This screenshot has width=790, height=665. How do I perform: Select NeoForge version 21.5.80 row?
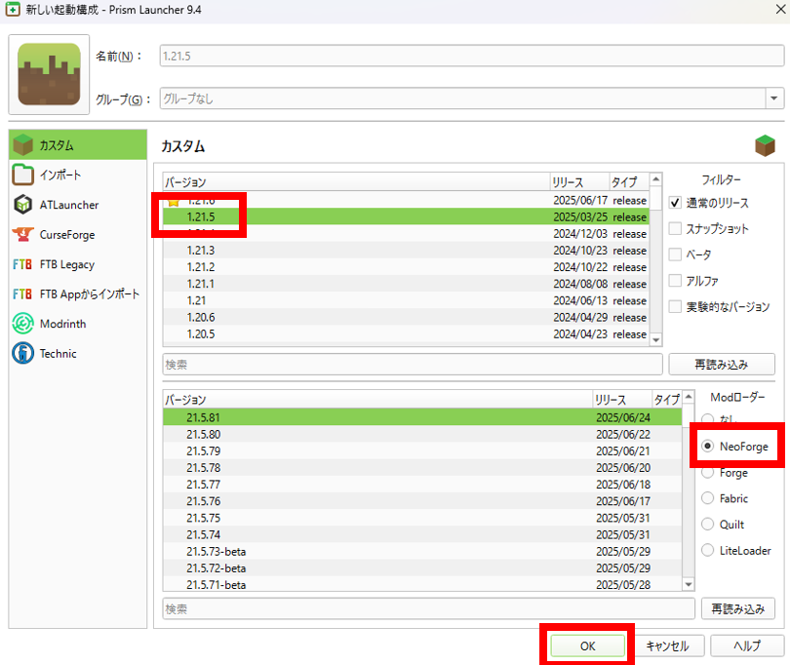422,434
